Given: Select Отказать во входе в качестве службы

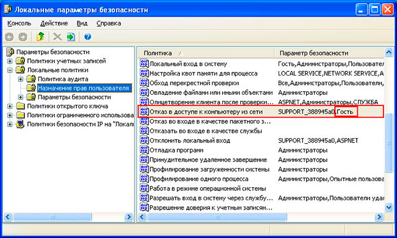Looking at the screenshot, I should [x=205, y=131].
